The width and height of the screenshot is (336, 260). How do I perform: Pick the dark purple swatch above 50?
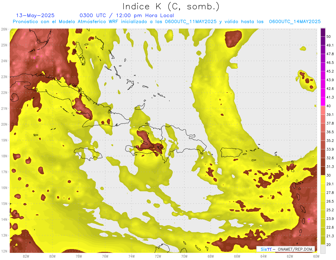tap(323, 32)
